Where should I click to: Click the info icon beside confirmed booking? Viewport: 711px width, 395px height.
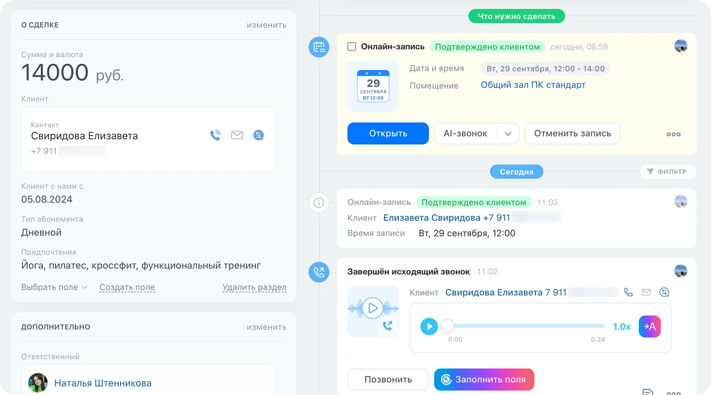coord(319,202)
